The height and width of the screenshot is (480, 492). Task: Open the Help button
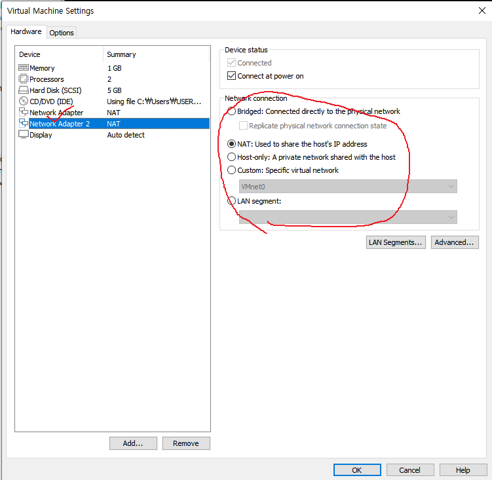point(463,470)
